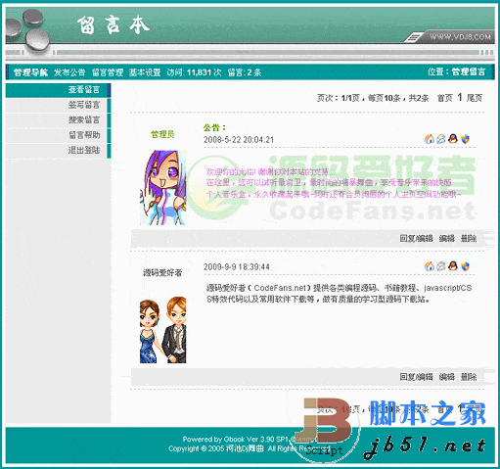The width and height of the screenshot is (500, 469).
Task: Click the 留言本 title in header
Action: pyautogui.click(x=114, y=25)
